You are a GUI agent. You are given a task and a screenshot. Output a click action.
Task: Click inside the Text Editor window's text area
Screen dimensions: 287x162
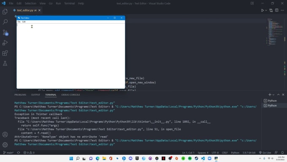pos(70,56)
